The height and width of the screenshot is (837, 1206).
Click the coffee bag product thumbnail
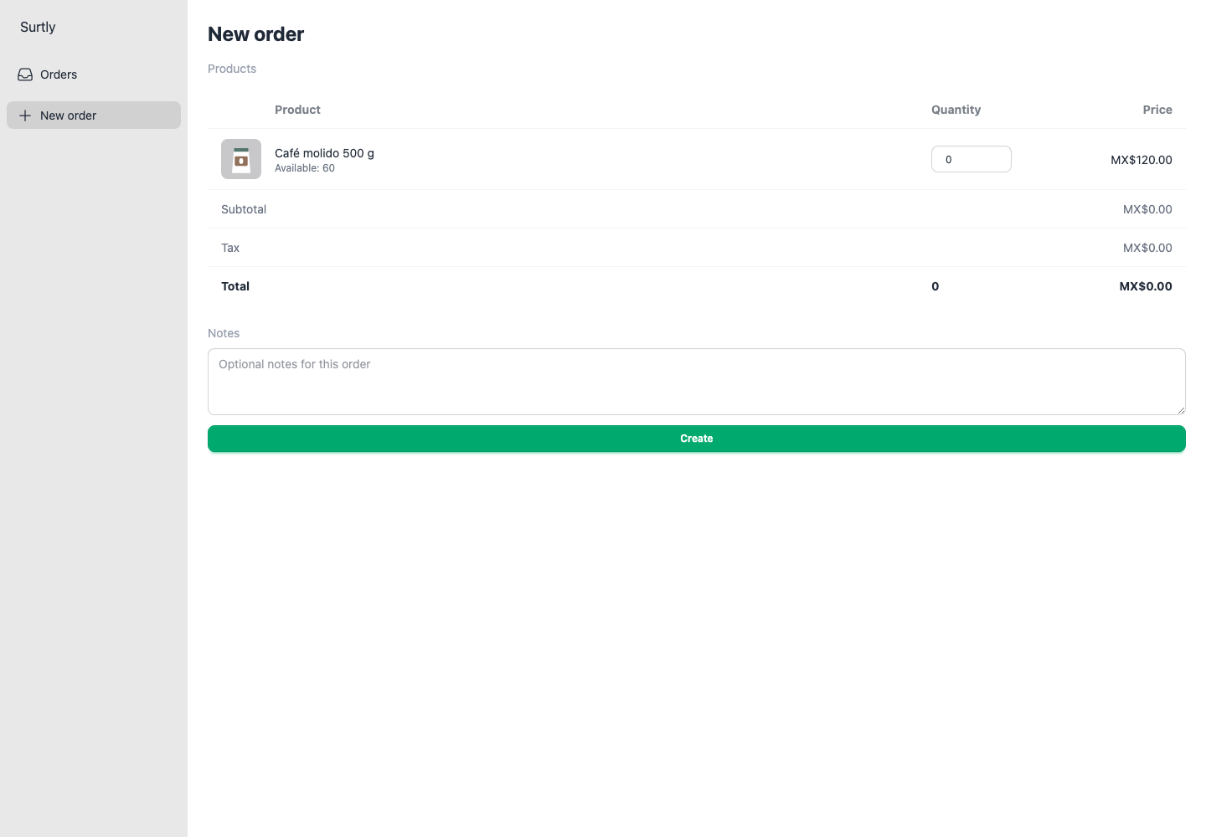coord(241,159)
